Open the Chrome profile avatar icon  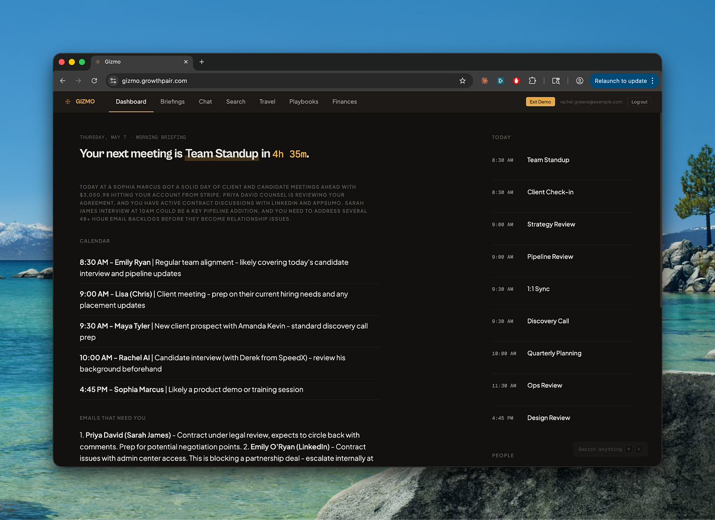point(579,81)
